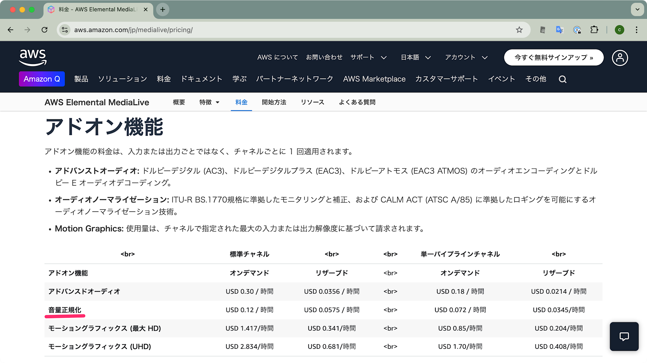
Task: Expand the 特徴 submenu
Action: point(210,102)
